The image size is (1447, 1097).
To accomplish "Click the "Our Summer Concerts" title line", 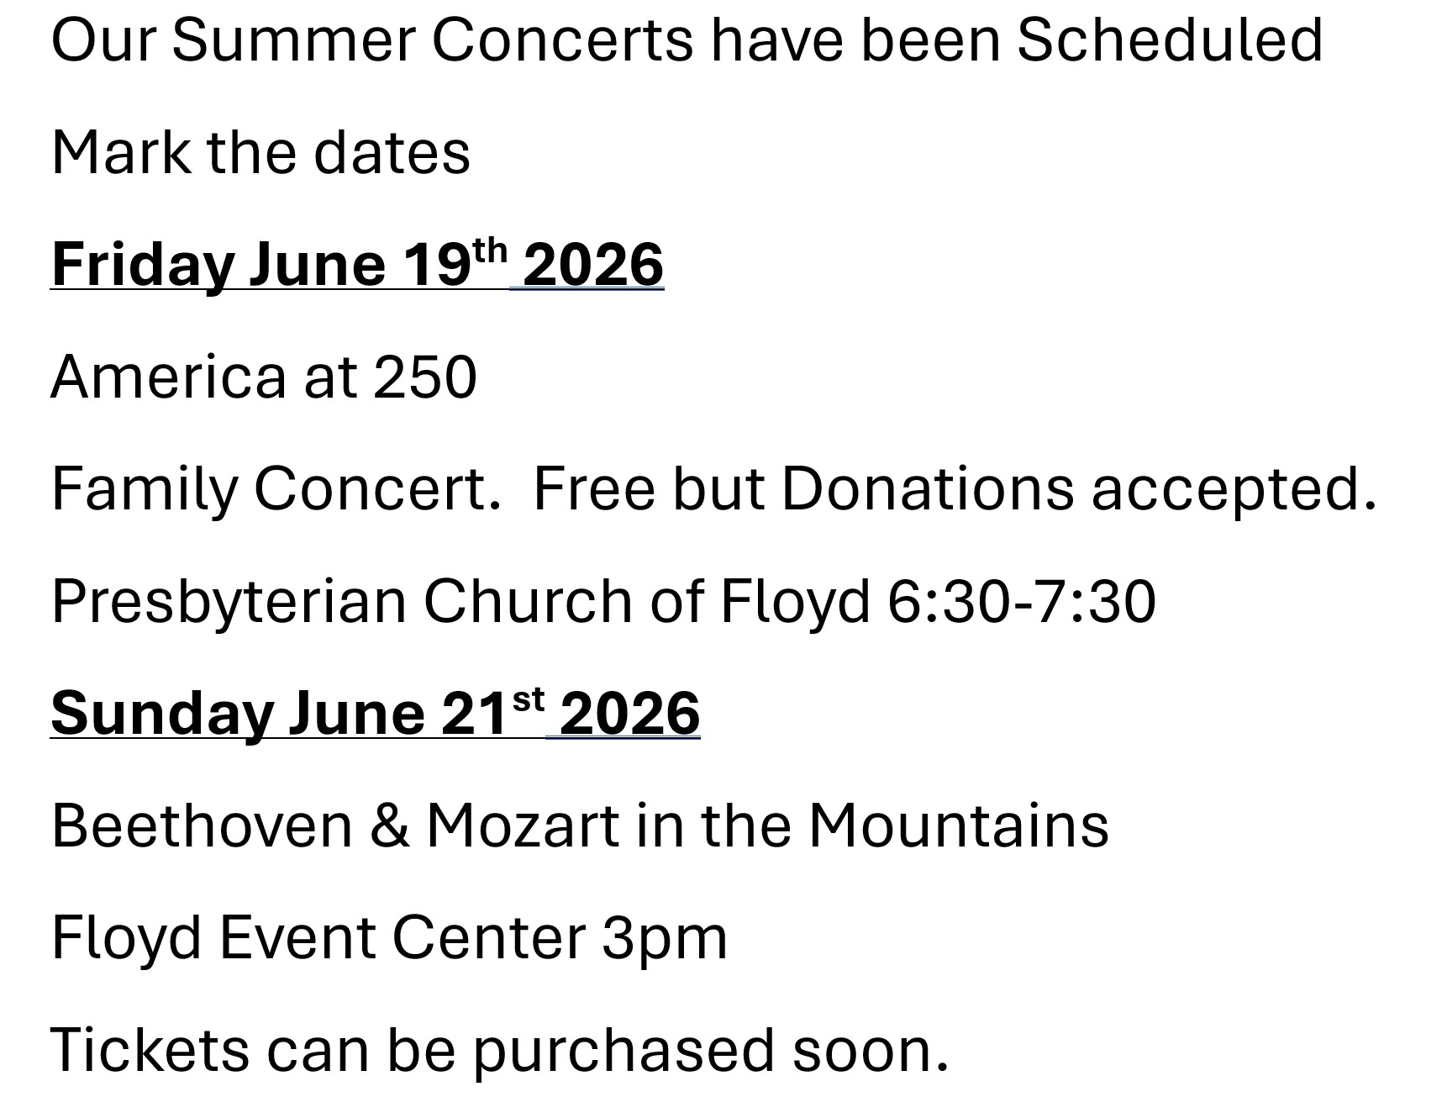I will pos(687,40).
